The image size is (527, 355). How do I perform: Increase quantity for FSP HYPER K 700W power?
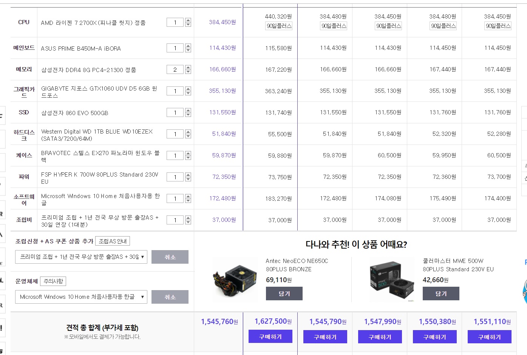coord(188,175)
